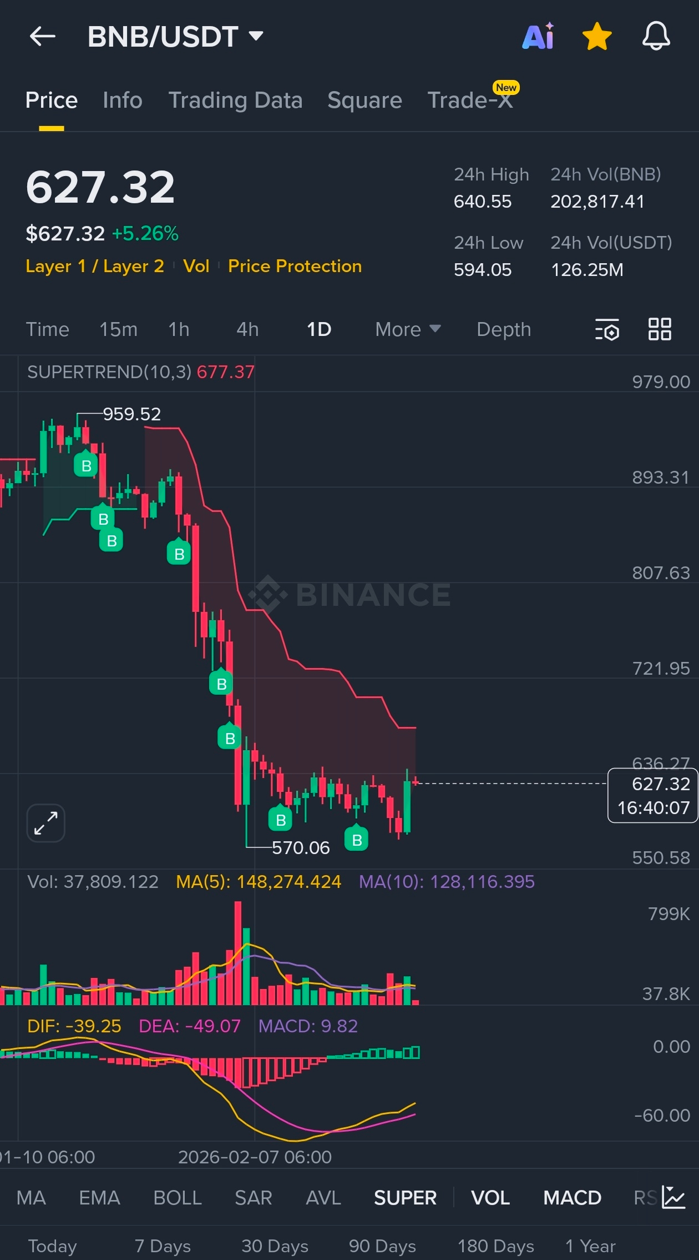Screen dimensions: 699x1260
Task: Tap the 24h Vol(BNB) value 202,817.41
Action: pos(597,201)
